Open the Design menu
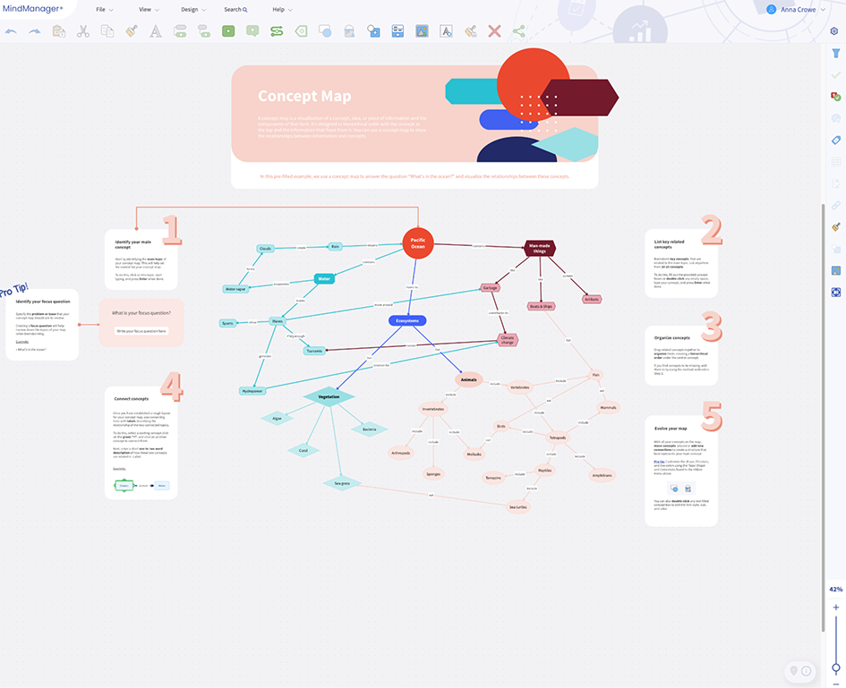This screenshot has height=688, width=846. point(190,9)
